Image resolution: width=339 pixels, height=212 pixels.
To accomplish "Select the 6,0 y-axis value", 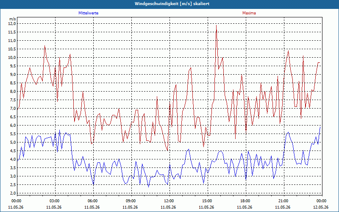I will (x=13, y=125).
